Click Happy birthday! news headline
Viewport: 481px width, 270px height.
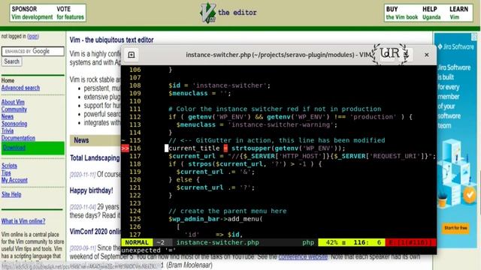pyautogui.click(x=91, y=190)
